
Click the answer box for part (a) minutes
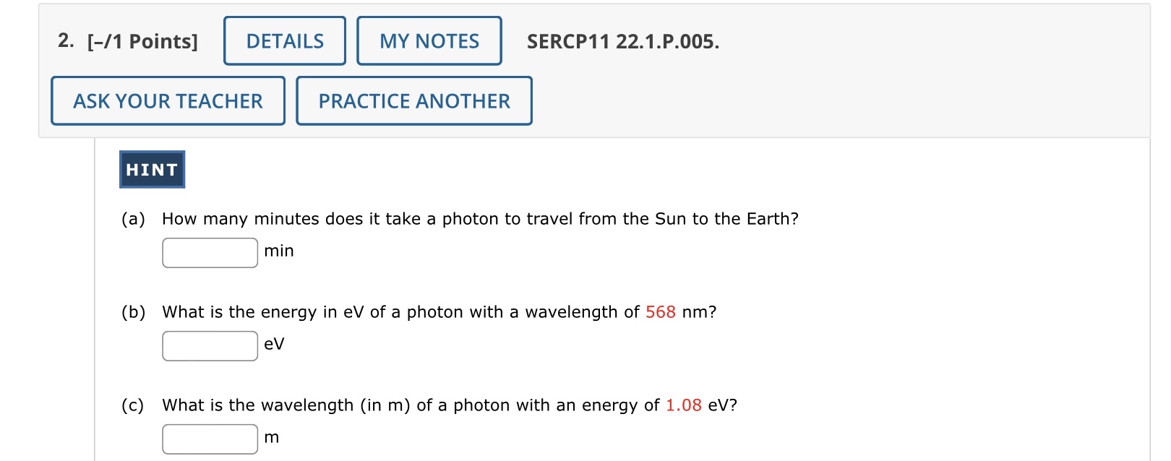(x=210, y=252)
